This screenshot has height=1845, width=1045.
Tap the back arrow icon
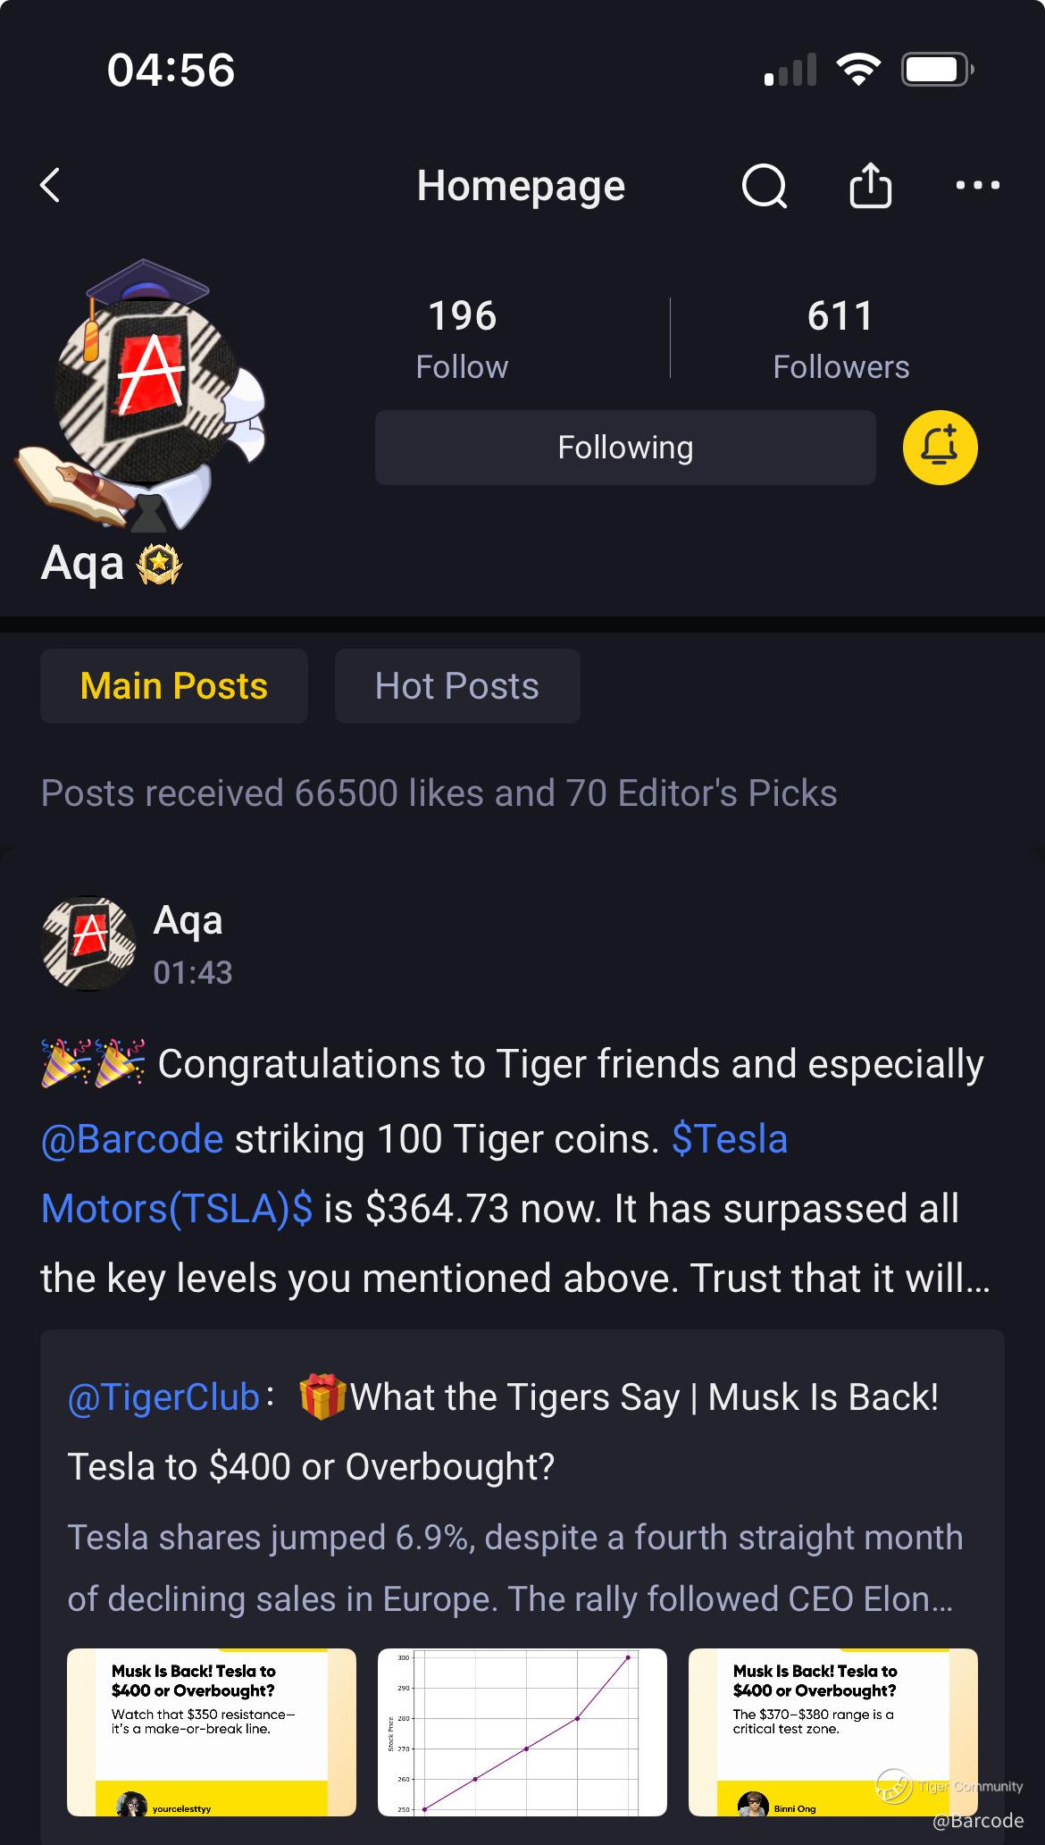point(51,186)
